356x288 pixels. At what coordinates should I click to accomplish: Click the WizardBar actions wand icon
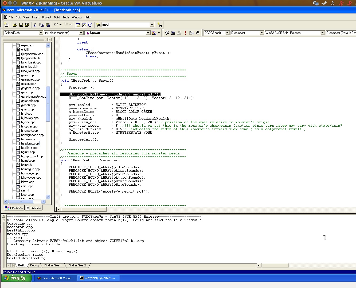(x=154, y=33)
